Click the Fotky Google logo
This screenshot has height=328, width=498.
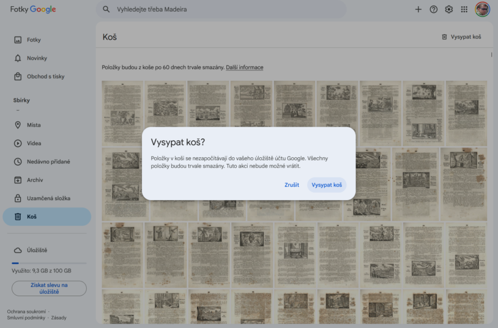point(33,9)
